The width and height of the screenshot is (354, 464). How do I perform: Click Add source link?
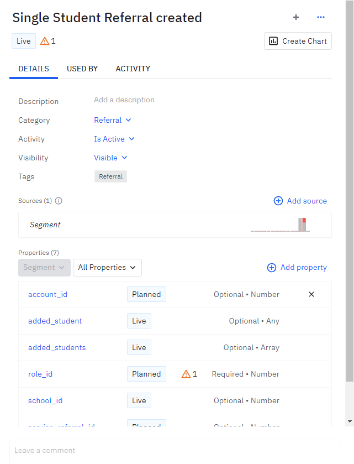tap(300, 201)
